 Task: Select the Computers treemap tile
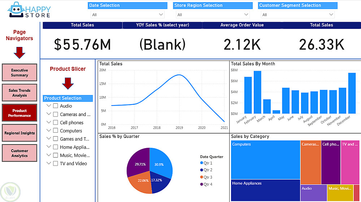point(265,160)
